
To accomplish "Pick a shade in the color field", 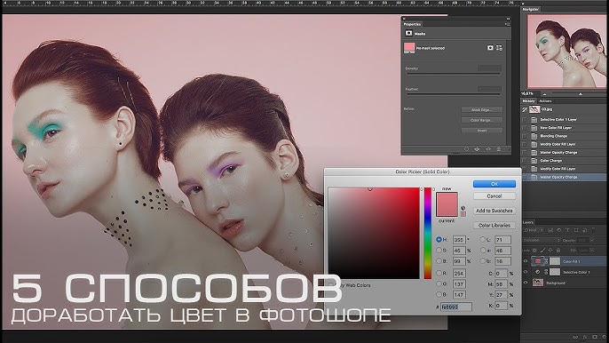I will click(x=374, y=233).
